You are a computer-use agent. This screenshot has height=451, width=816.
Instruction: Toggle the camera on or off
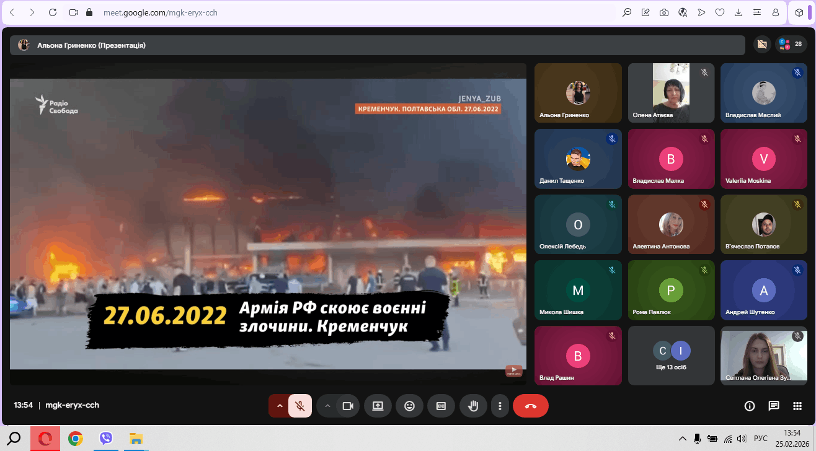[348, 406]
